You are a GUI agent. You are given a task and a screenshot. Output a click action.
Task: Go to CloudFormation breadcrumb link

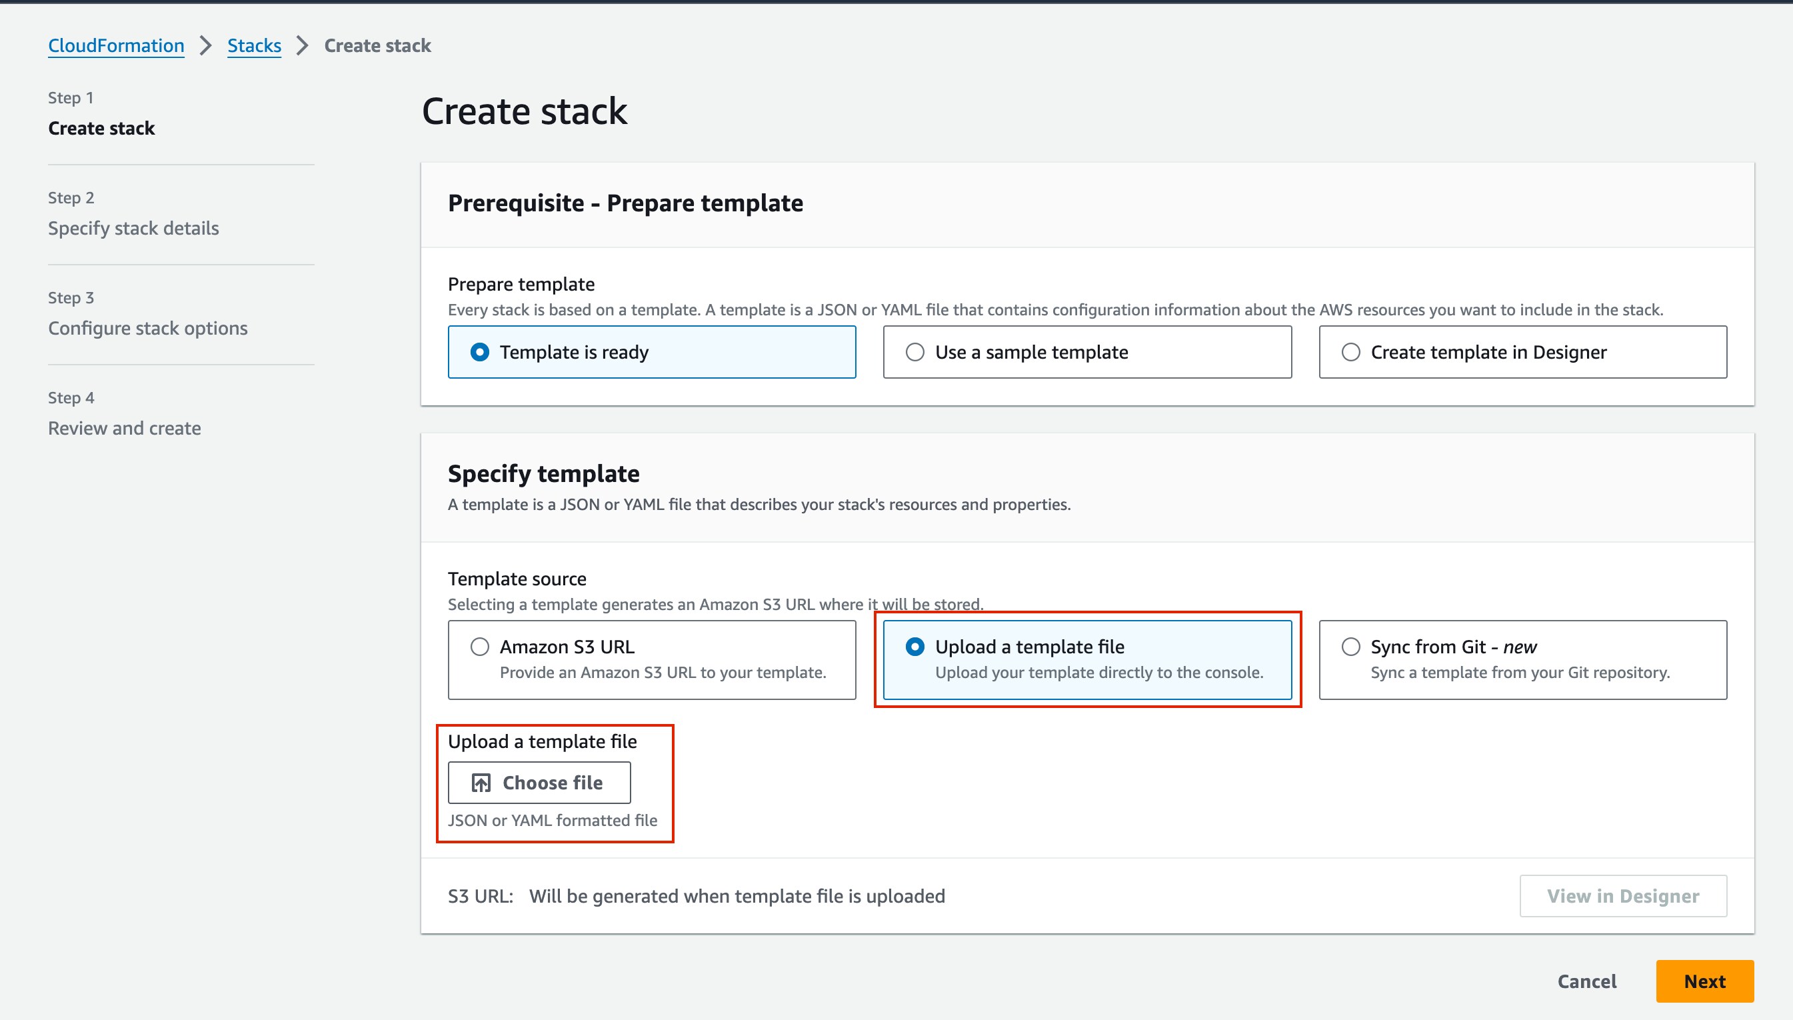116,45
